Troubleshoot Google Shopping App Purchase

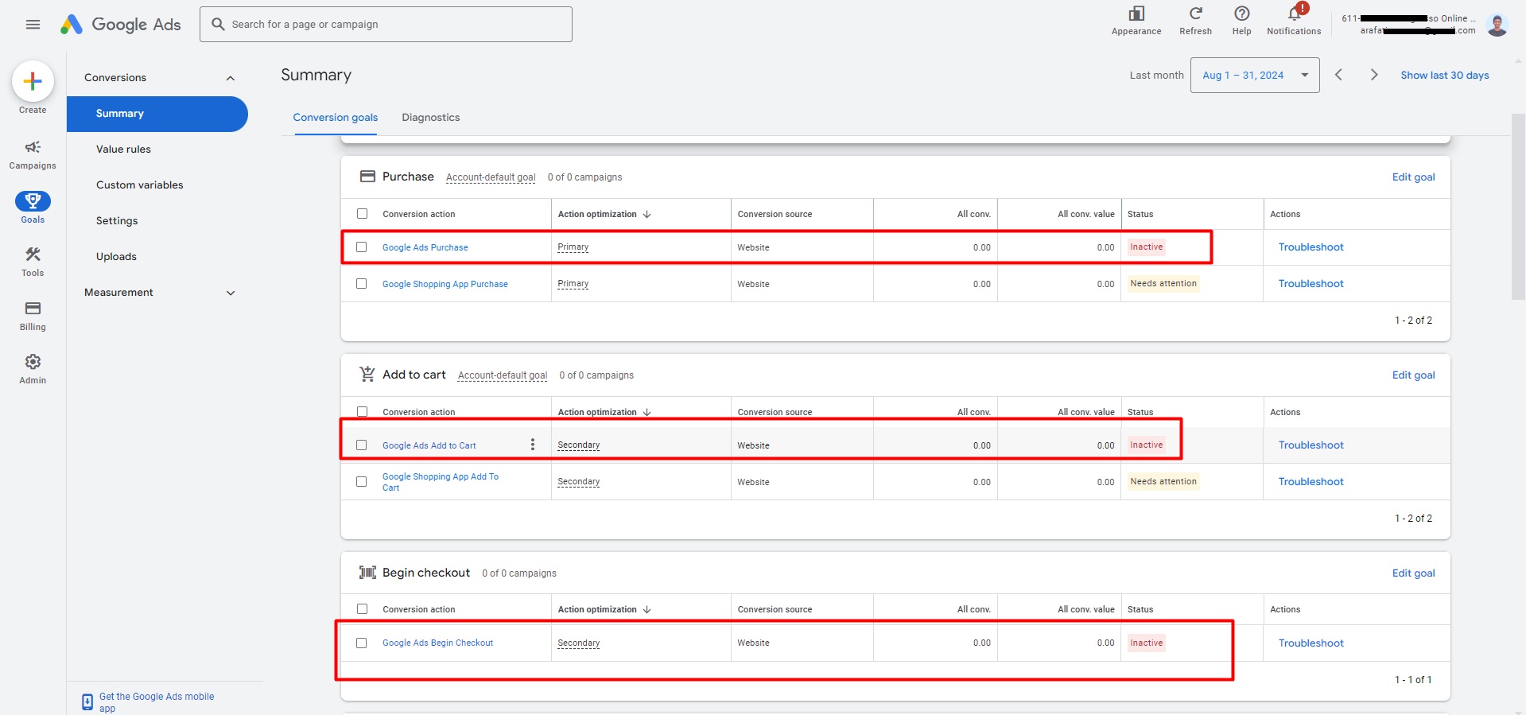tap(1310, 284)
